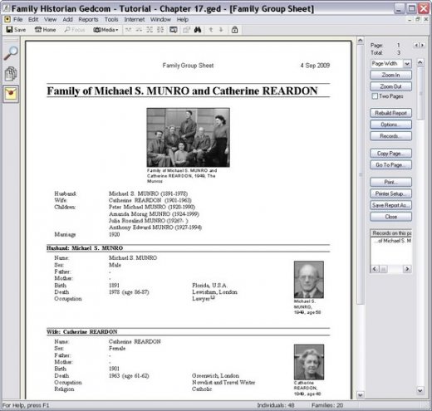Click the Records on this page header
The height and width of the screenshot is (411, 432).
point(391,233)
